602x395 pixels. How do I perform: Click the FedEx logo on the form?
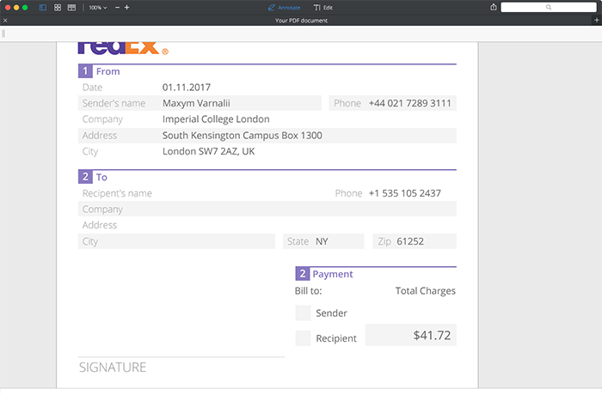coord(123,48)
